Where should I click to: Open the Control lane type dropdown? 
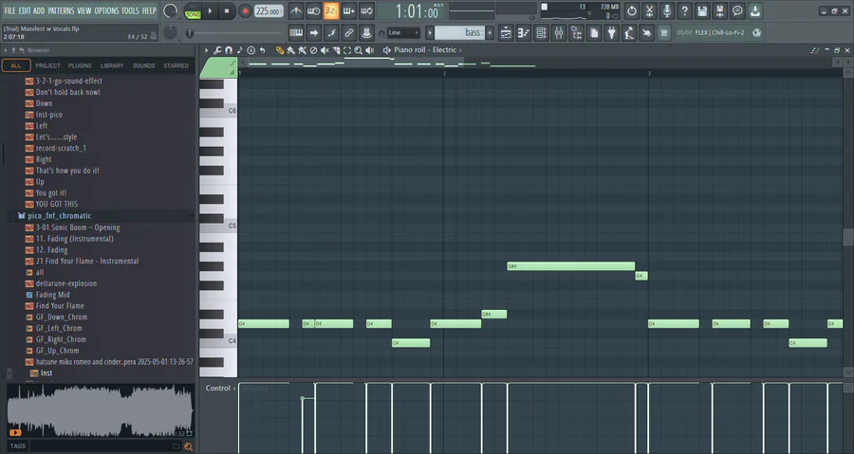point(220,389)
